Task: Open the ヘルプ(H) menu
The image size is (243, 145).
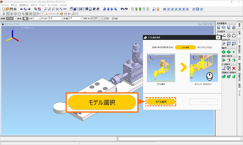Action: pos(63,5)
